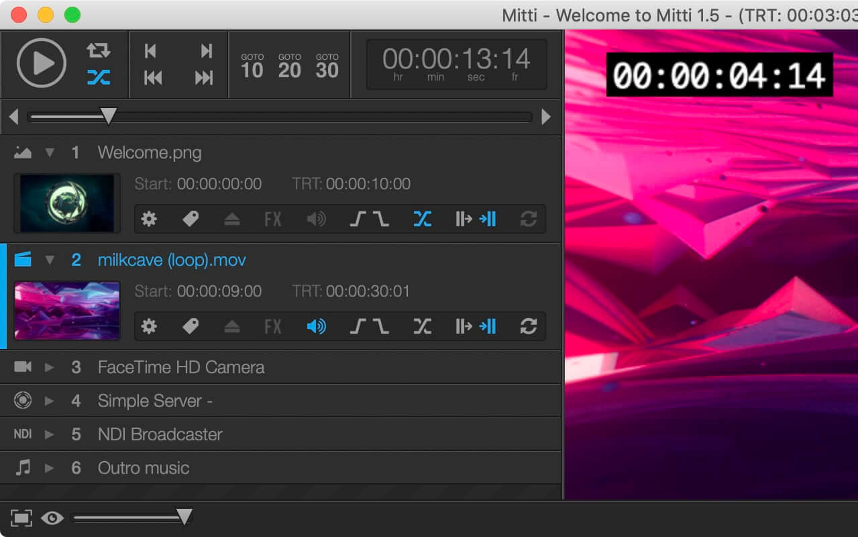Open tag options for Welcome.png
858x537 pixels.
[191, 219]
